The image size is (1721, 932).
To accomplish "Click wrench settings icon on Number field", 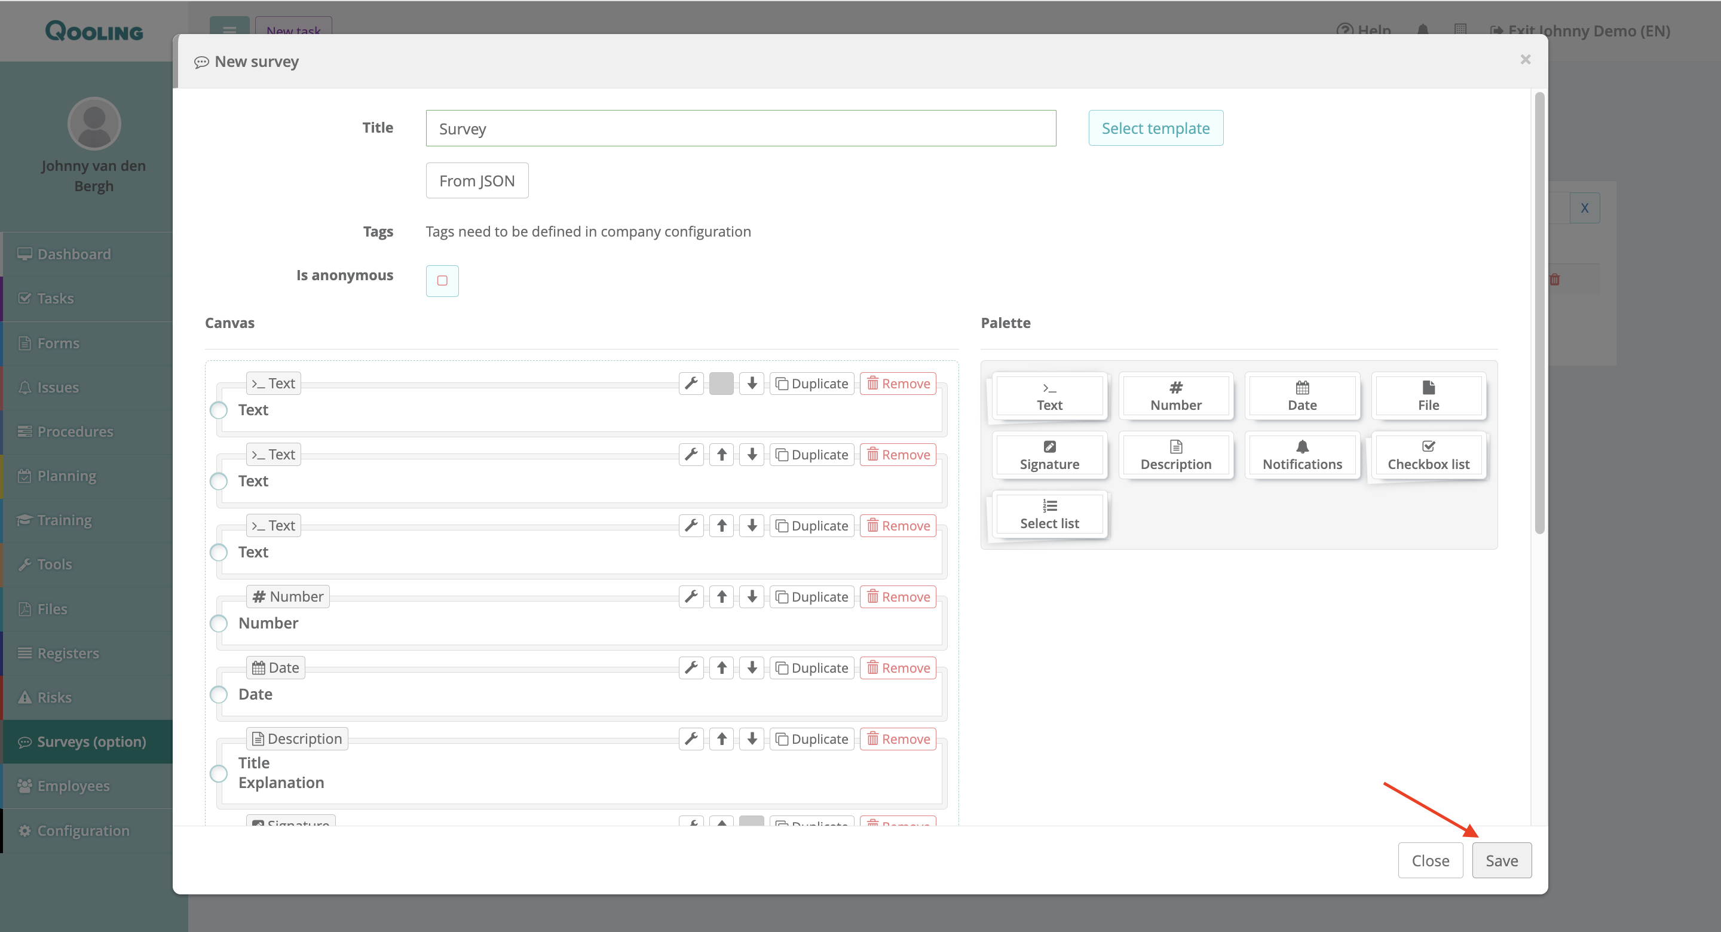I will click(691, 597).
